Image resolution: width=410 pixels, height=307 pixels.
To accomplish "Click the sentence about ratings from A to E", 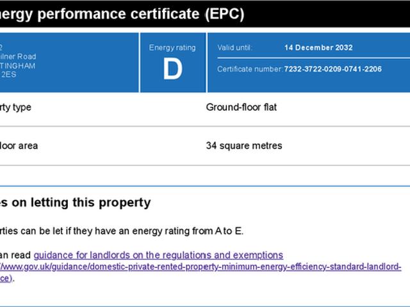I will (122, 231).
